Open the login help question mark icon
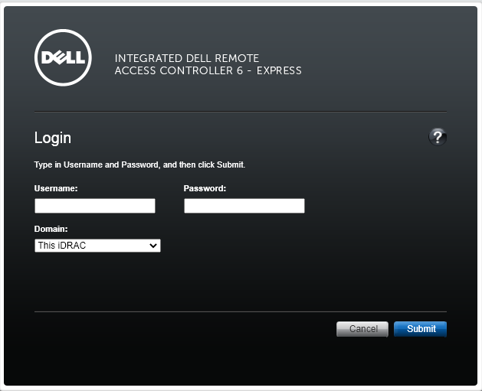This screenshot has height=391, width=482. coord(438,137)
